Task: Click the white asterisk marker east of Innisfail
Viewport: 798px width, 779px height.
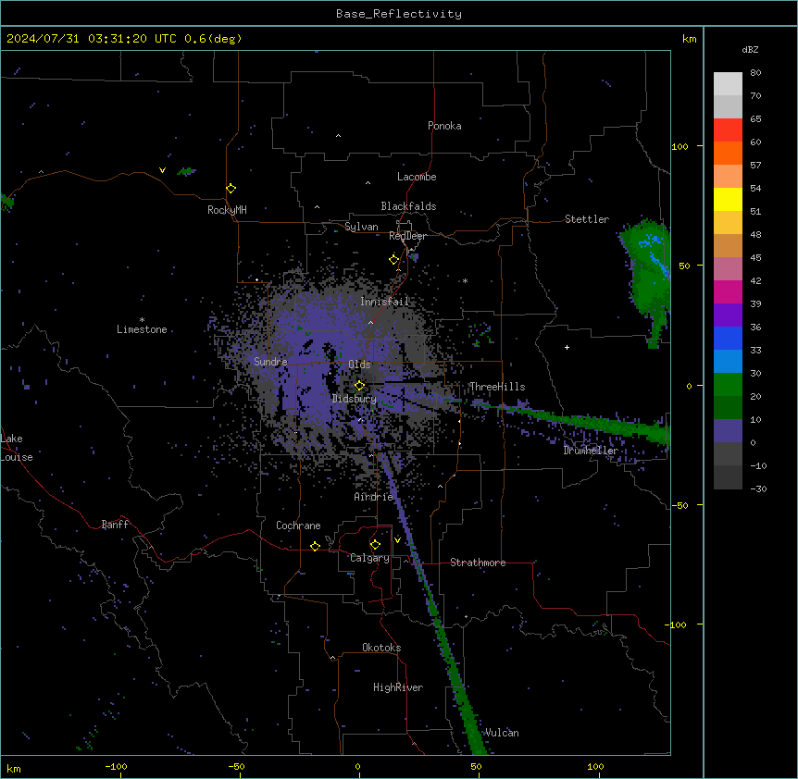Action: [x=465, y=280]
